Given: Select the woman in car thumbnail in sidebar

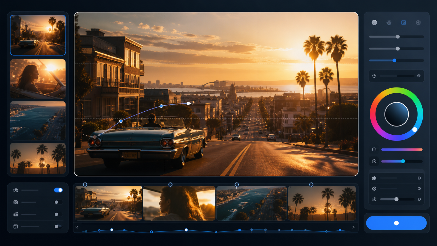Looking at the screenshot, I should click(x=38, y=79).
